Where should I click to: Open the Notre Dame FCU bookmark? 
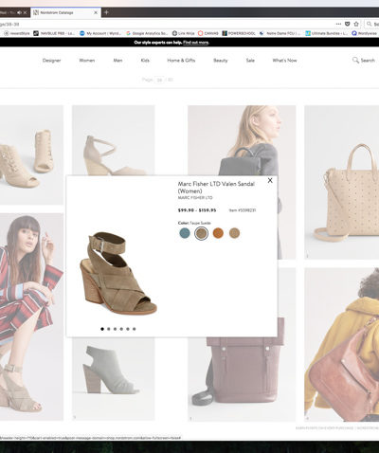coord(280,33)
